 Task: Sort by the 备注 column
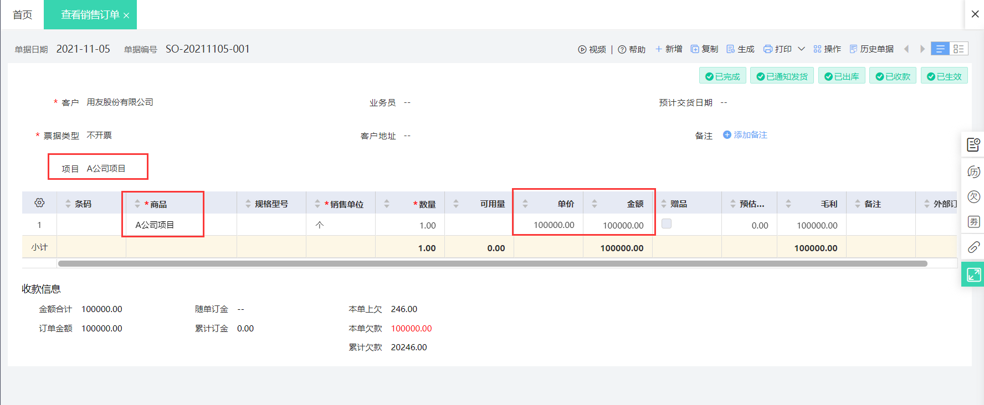click(x=858, y=204)
